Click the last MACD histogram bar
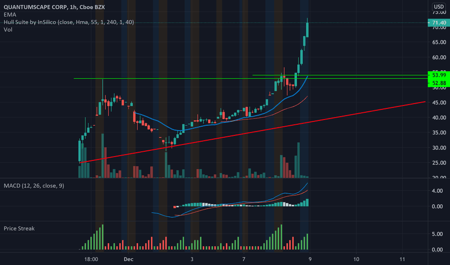The image size is (450, 265). [x=308, y=202]
